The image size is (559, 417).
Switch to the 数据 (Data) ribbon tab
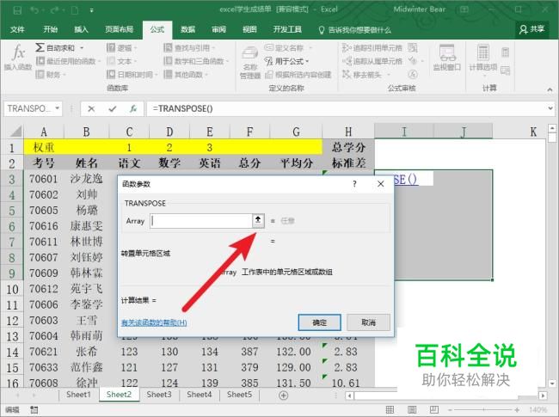point(187,28)
